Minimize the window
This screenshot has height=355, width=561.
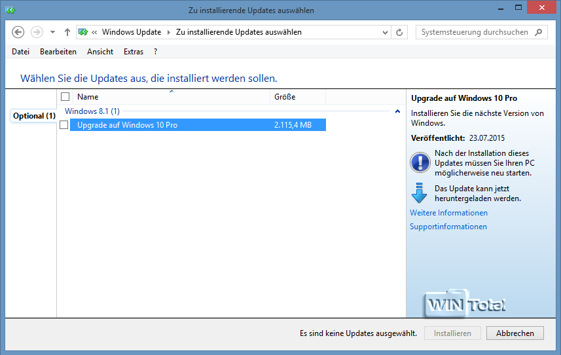(x=501, y=8)
